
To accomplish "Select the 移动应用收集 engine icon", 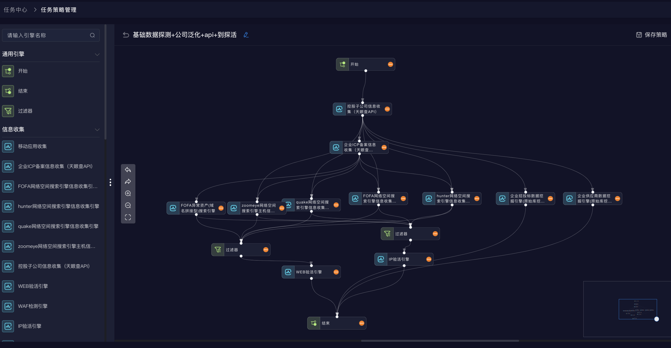I will click(8, 147).
